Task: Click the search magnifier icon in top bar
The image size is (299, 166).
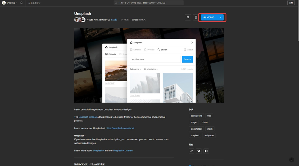Action: (x=116, y=3)
